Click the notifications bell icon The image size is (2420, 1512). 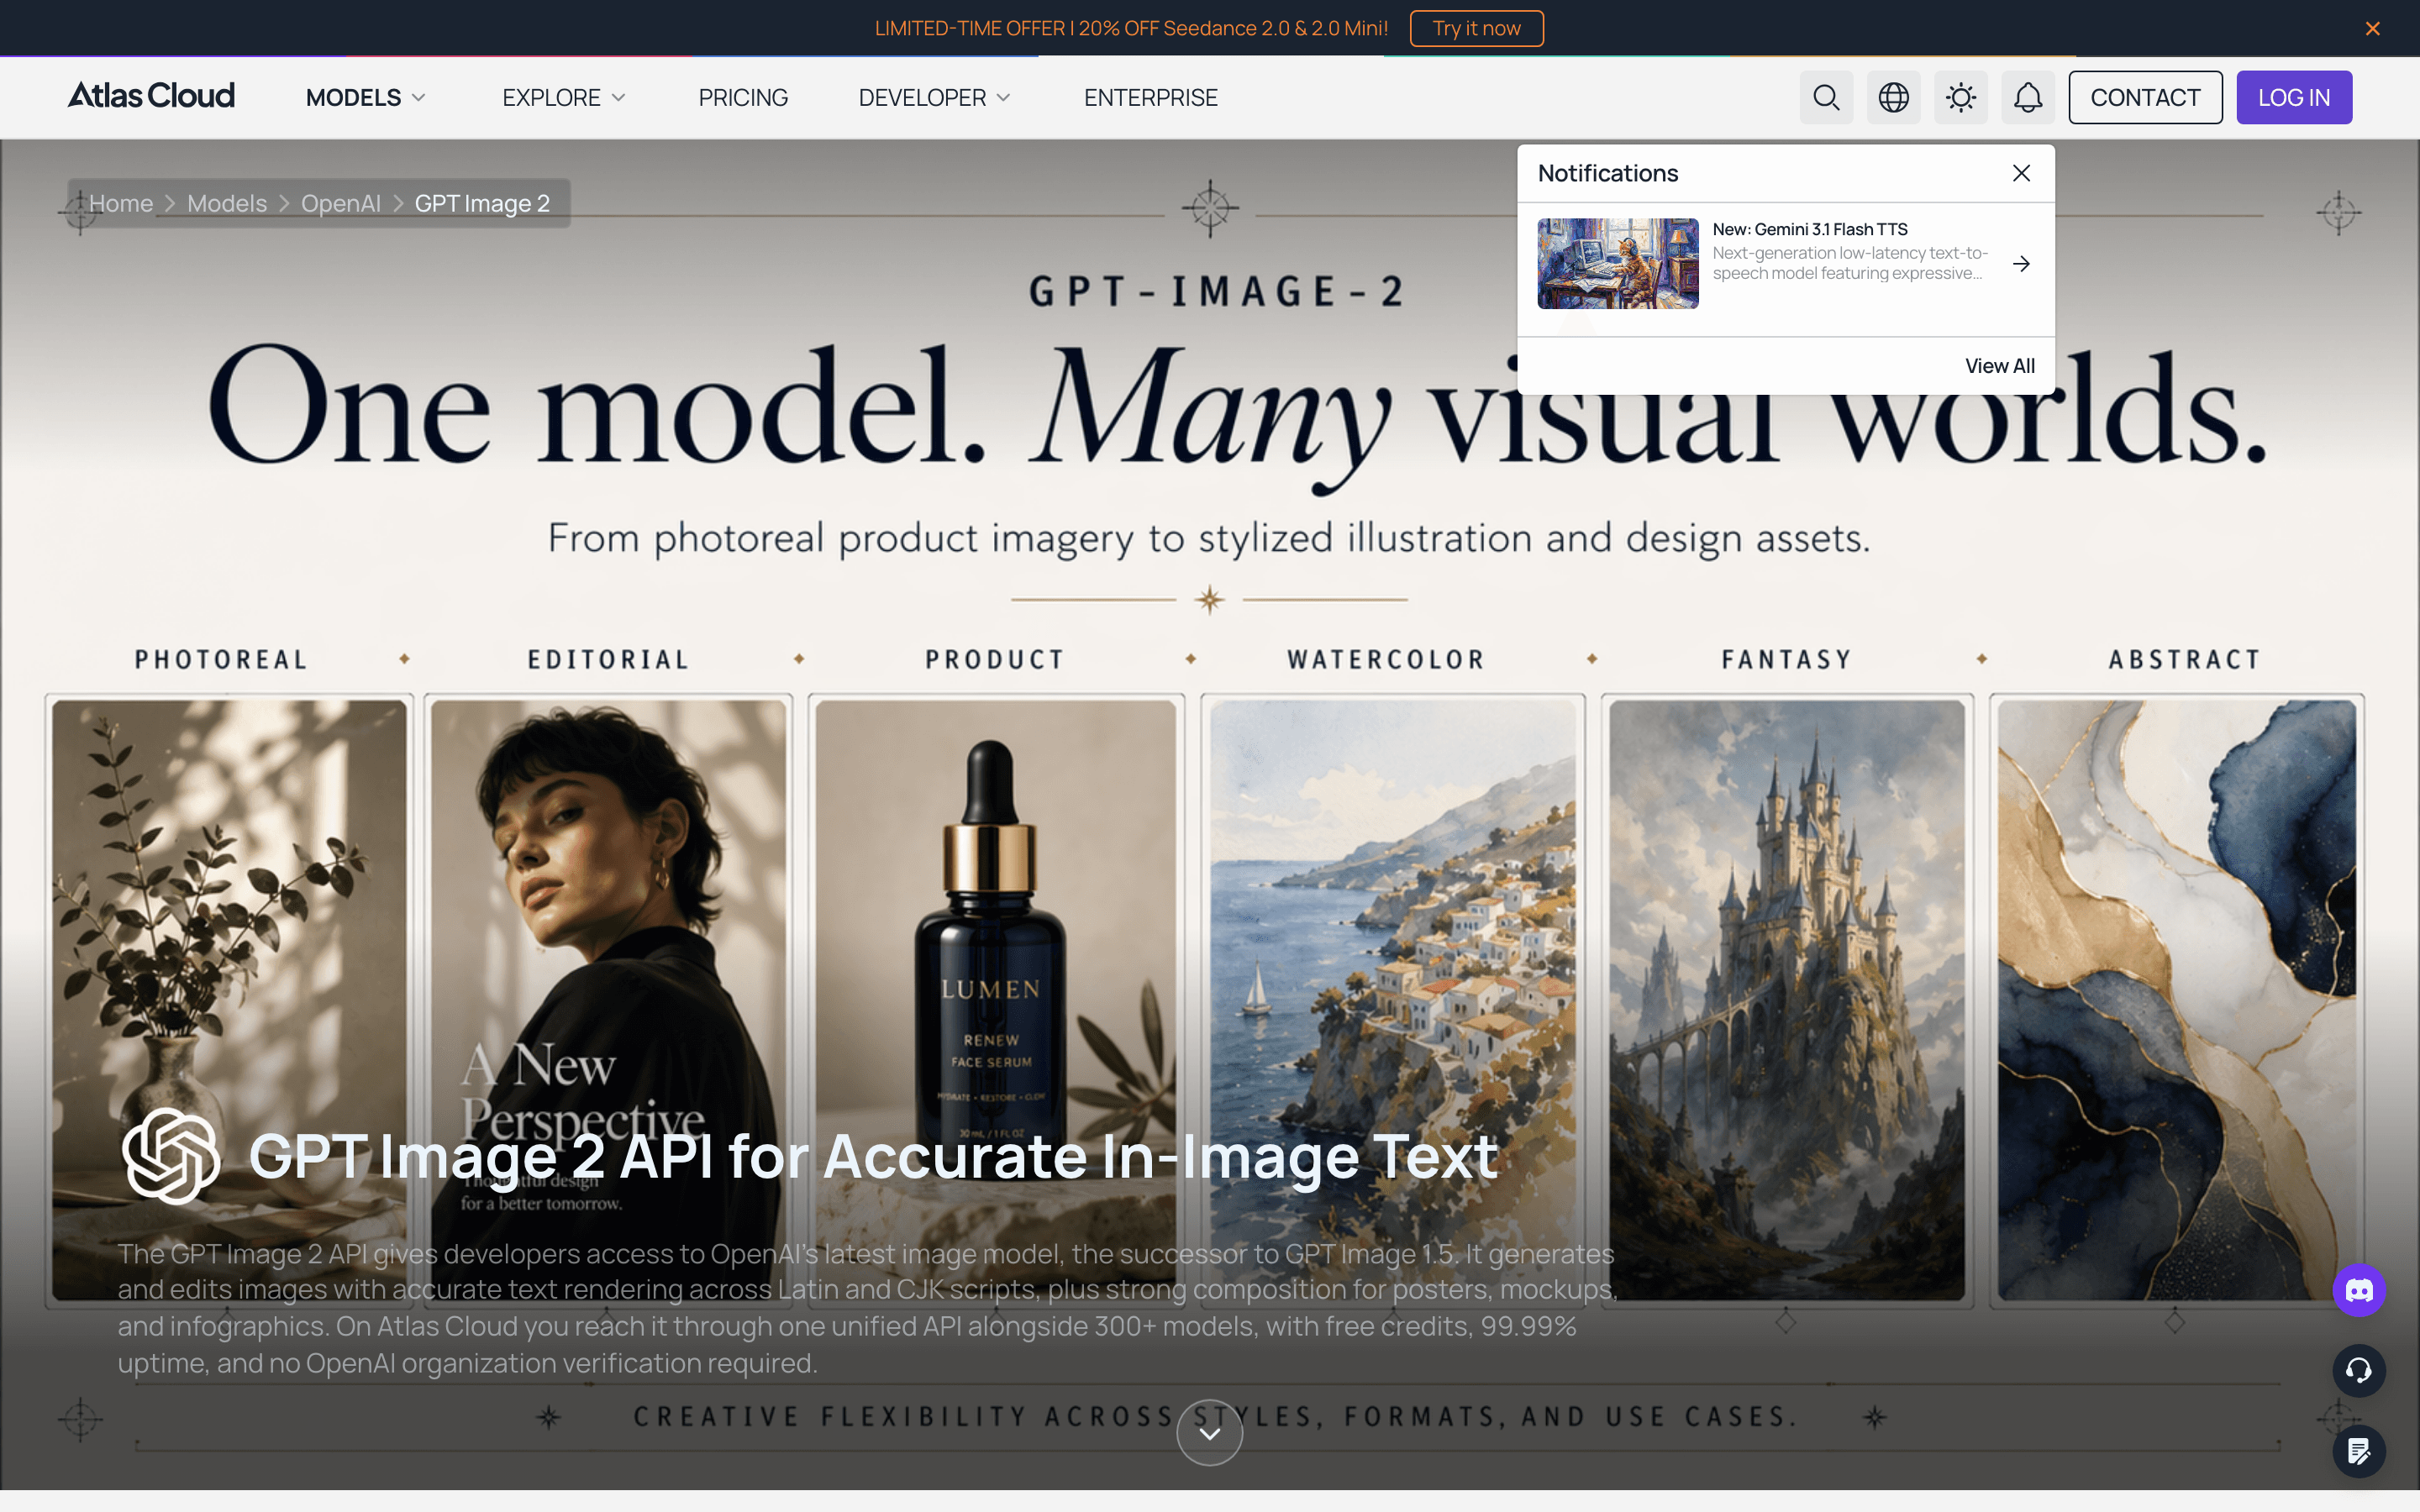[2027, 97]
